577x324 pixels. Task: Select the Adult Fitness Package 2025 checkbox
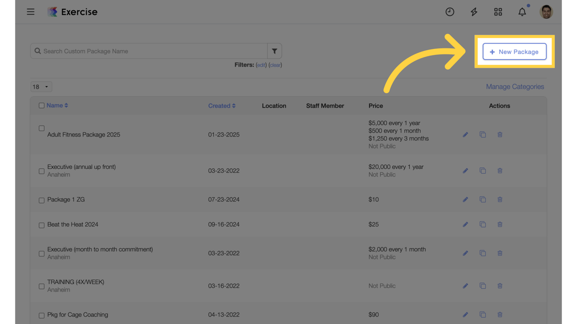click(x=41, y=128)
